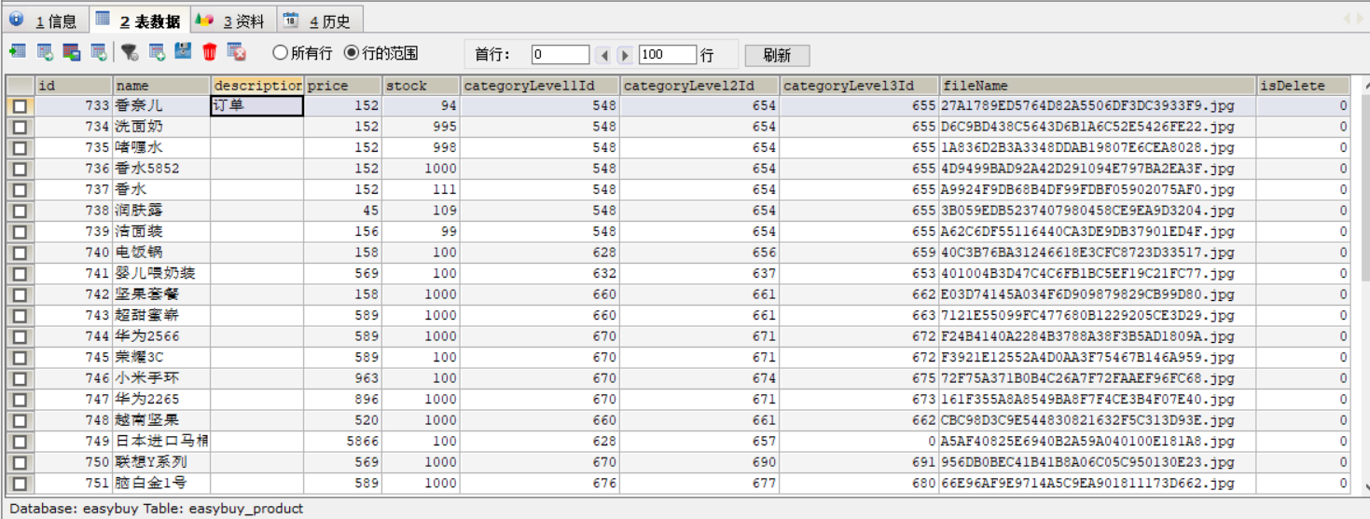Select the name cell 香奈儿
Viewport: 1370px width, 519px height.
pos(161,106)
